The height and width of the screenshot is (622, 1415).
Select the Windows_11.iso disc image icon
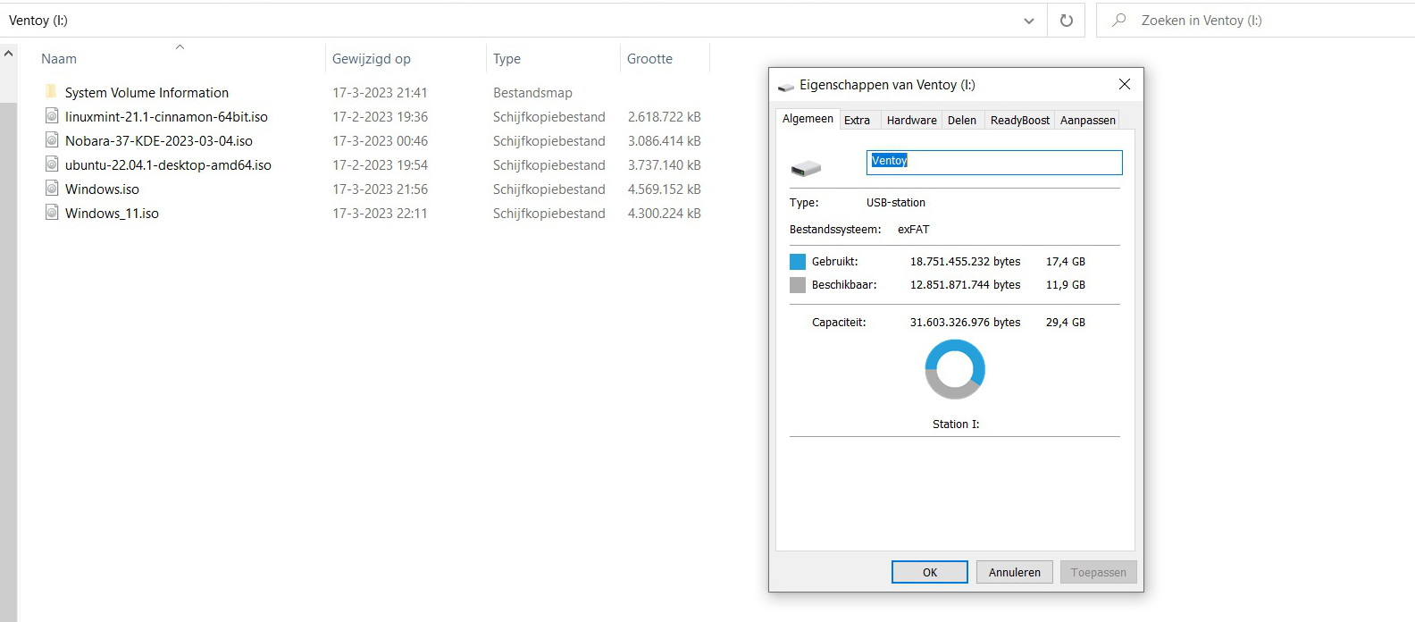click(x=52, y=213)
